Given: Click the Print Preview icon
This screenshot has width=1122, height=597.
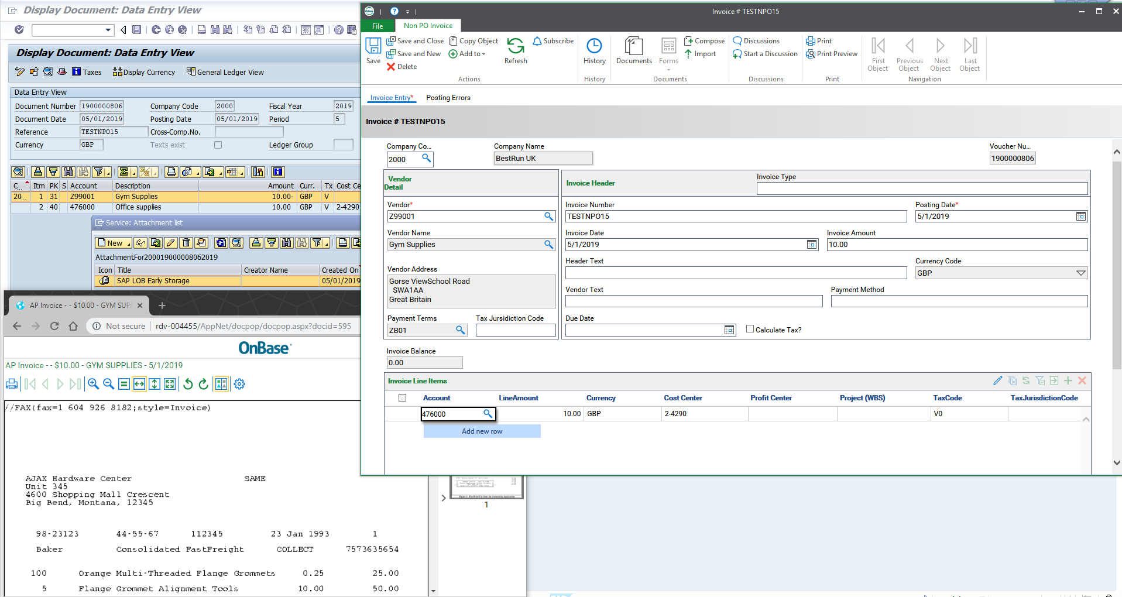Looking at the screenshot, I should click(x=811, y=54).
